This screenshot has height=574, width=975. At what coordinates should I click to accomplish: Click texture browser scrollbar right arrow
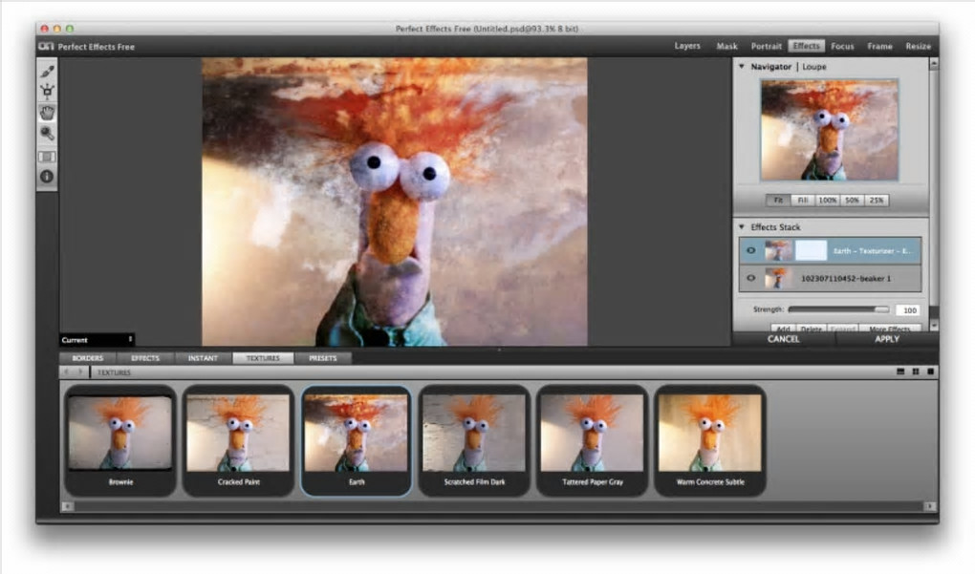930,506
